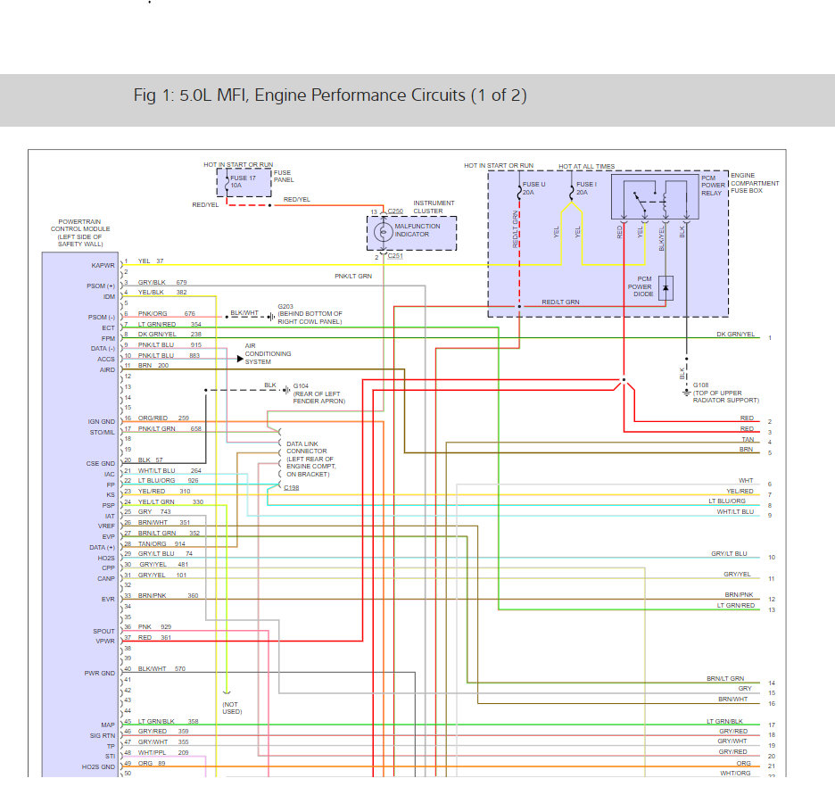Click the 'WHT/ORG' wire label at bottom right

point(735,774)
